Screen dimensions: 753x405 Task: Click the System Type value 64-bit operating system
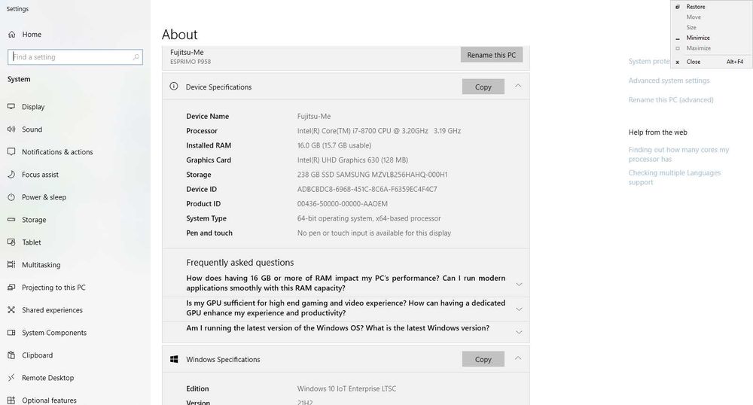click(x=369, y=218)
